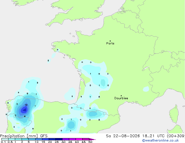Pick the 10–15 mm legend color swatch
Viewport: 185px width, 143px height.
(39, 139)
